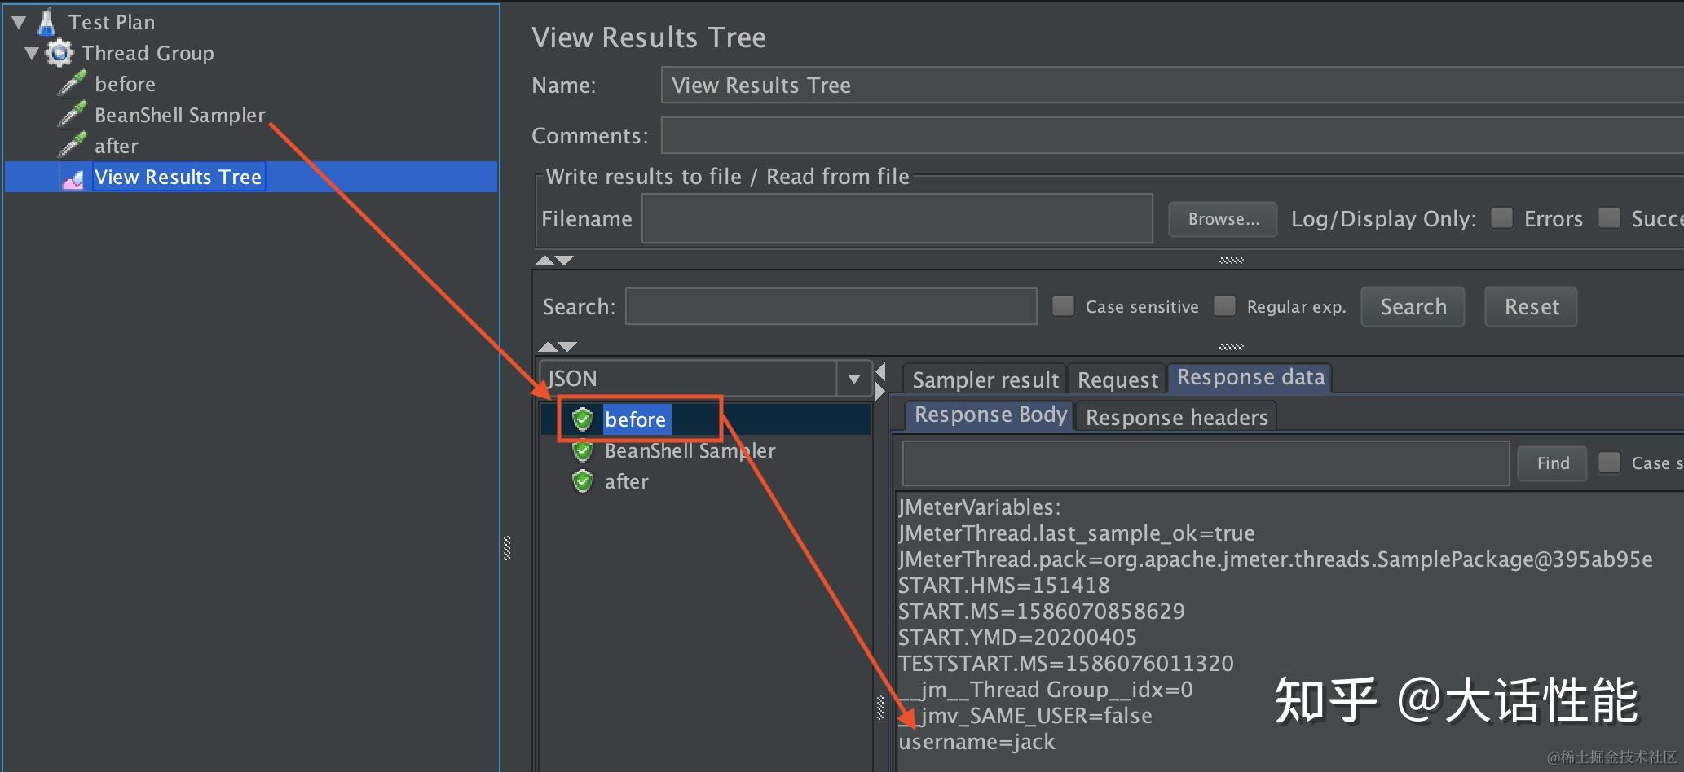Enable the Regular exp. checkbox
The width and height of the screenshot is (1684, 772).
[x=1224, y=306]
